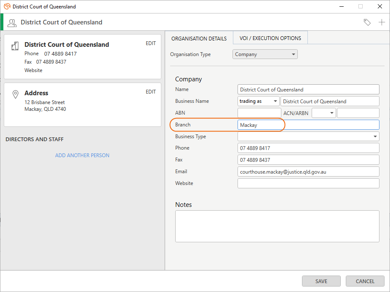The width and height of the screenshot is (390, 292).
Task: Click the SAVE button
Action: [x=321, y=281]
